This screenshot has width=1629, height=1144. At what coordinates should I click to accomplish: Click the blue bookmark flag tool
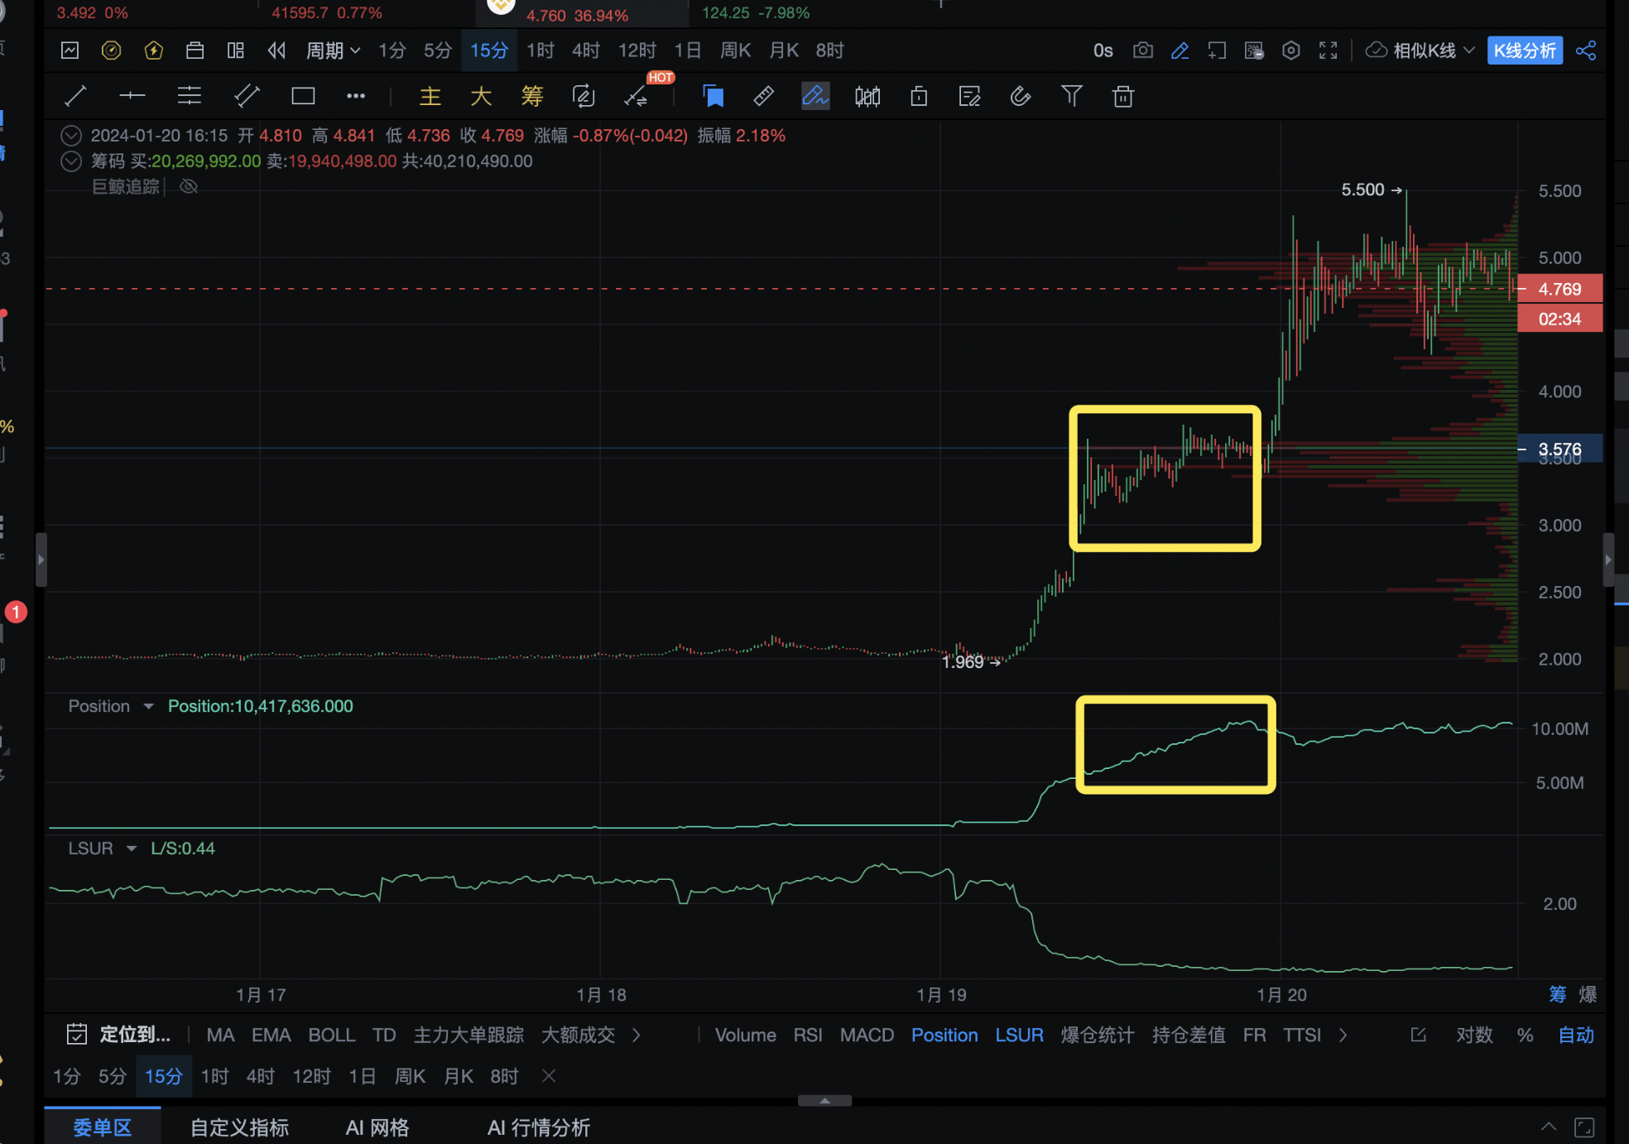(713, 96)
